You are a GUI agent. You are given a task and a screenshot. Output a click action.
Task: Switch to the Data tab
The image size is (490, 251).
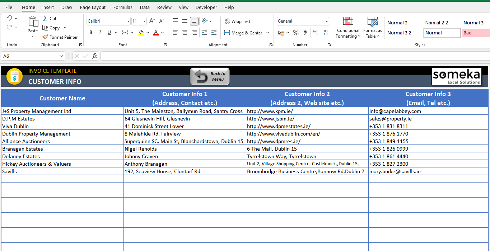145,7
